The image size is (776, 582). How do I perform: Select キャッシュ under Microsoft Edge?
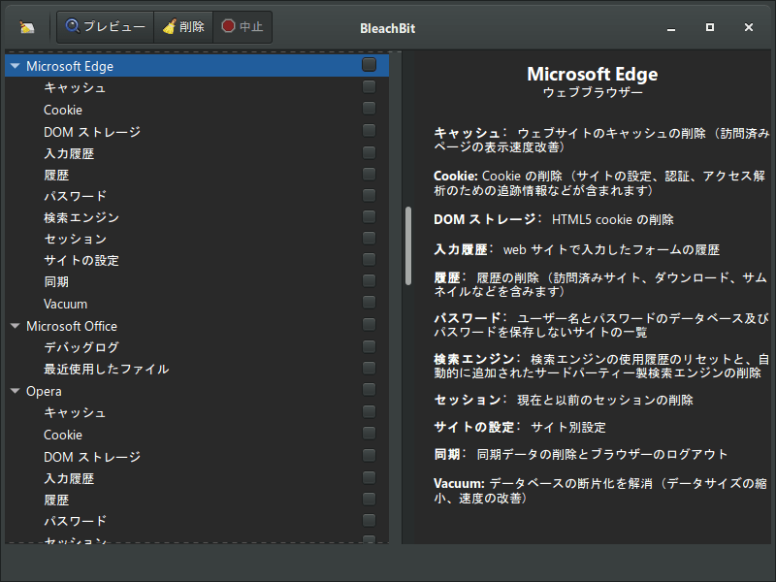197,87
